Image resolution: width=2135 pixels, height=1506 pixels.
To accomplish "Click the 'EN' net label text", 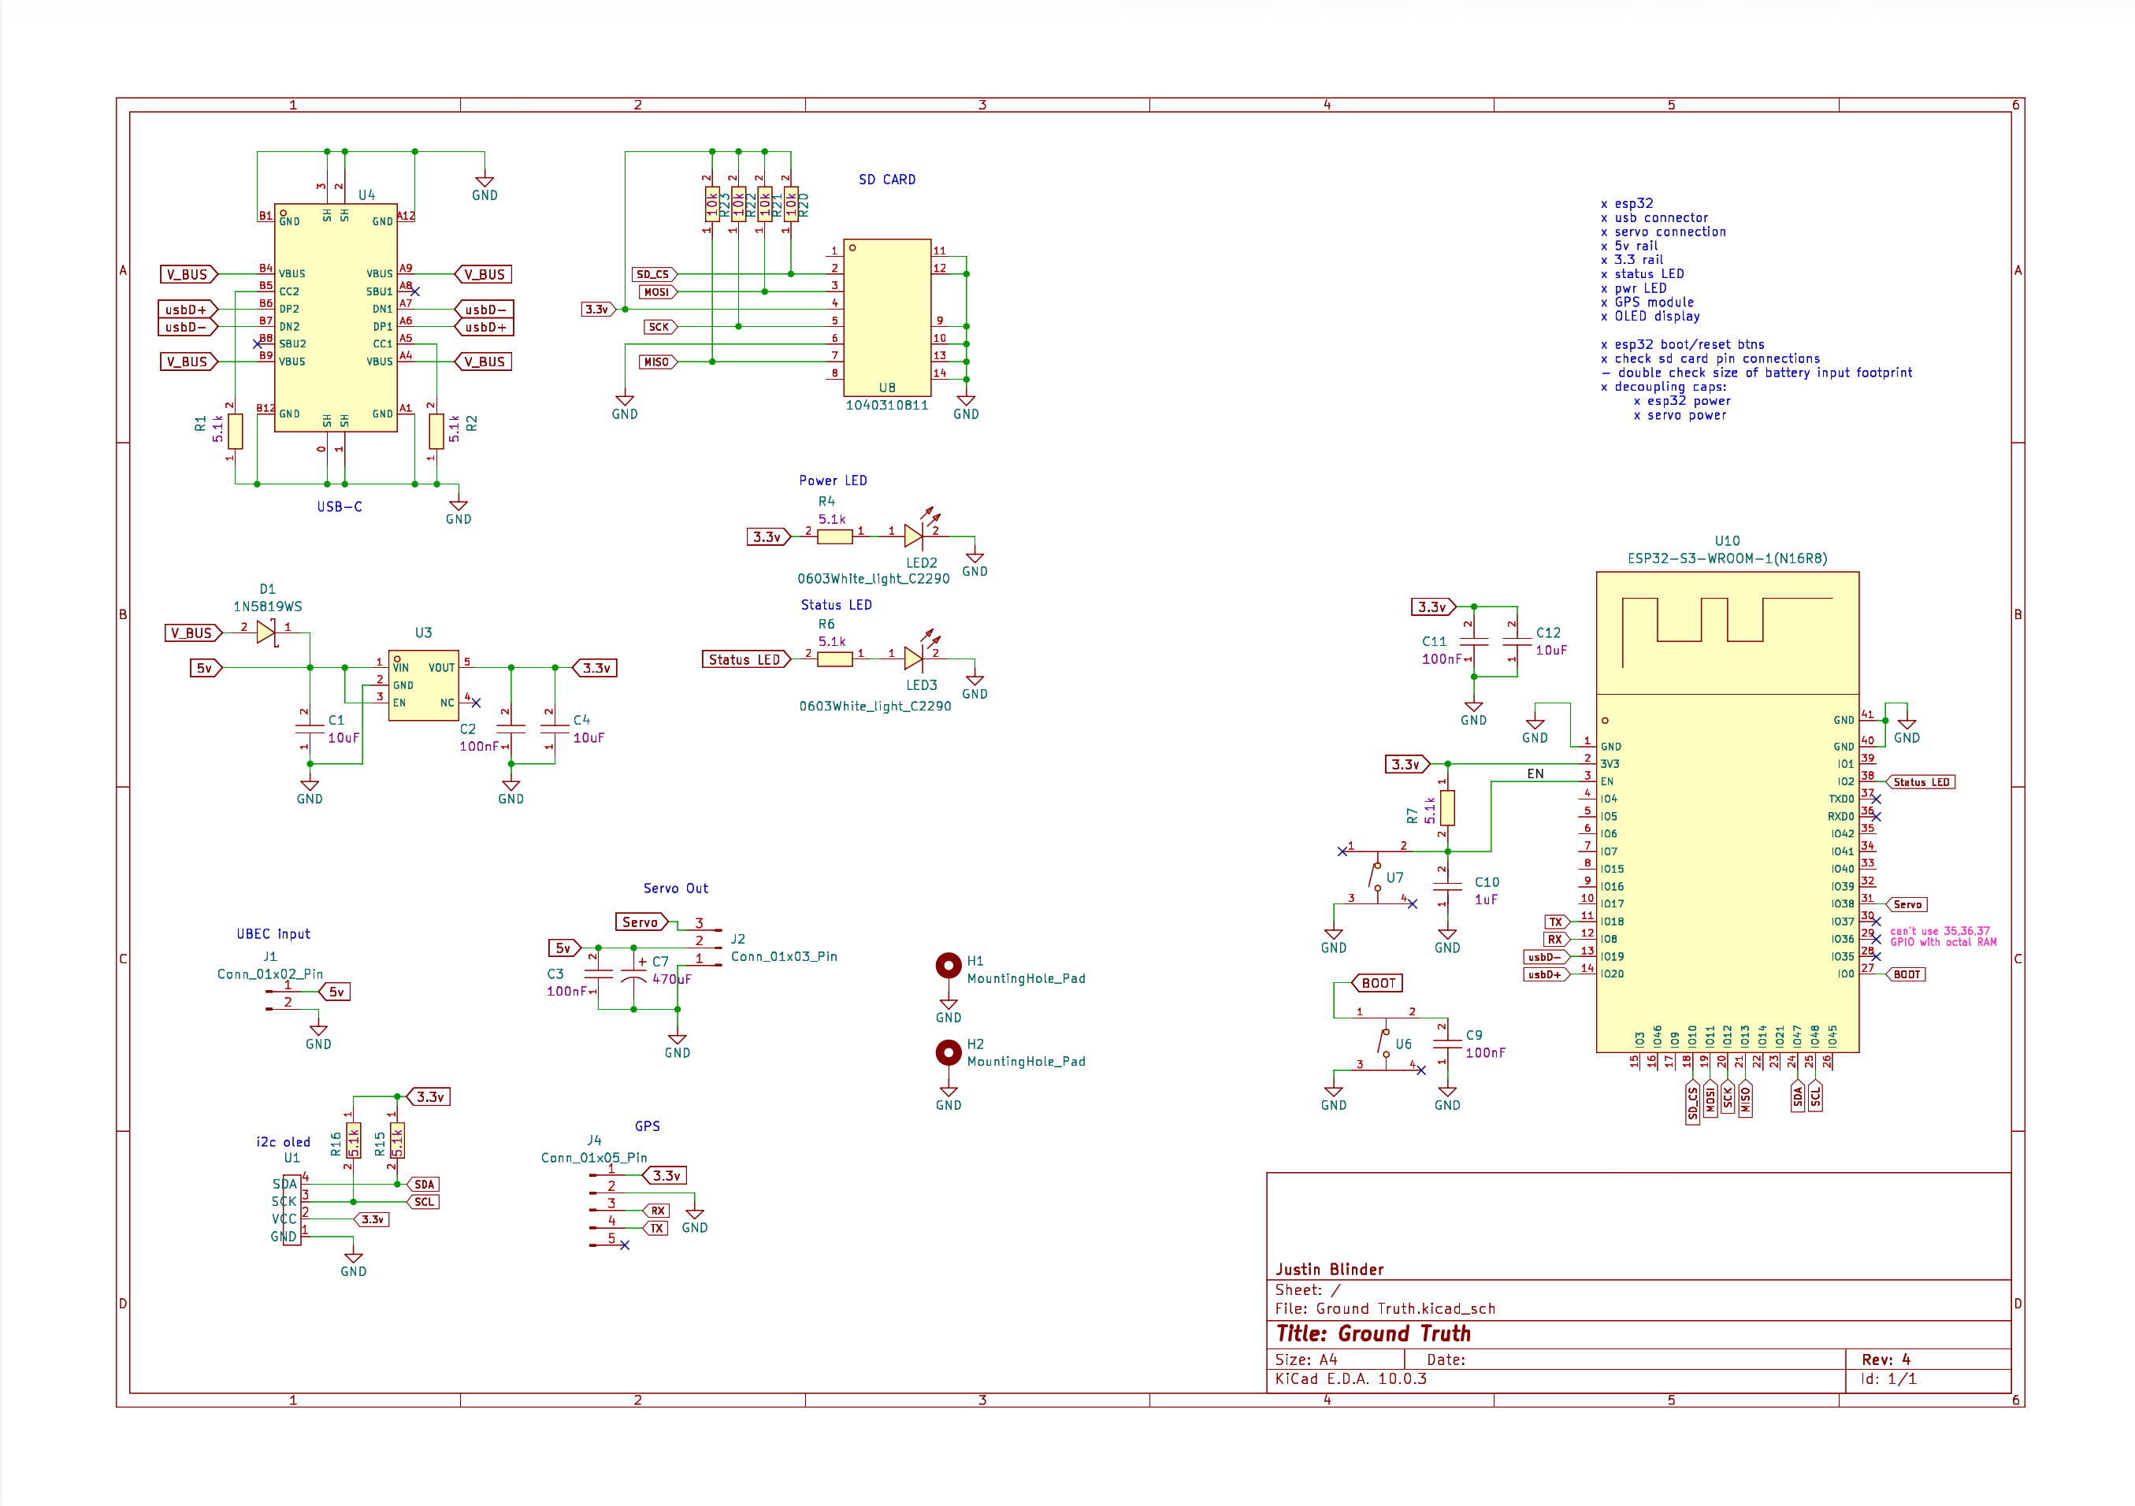I will pyautogui.click(x=1535, y=773).
